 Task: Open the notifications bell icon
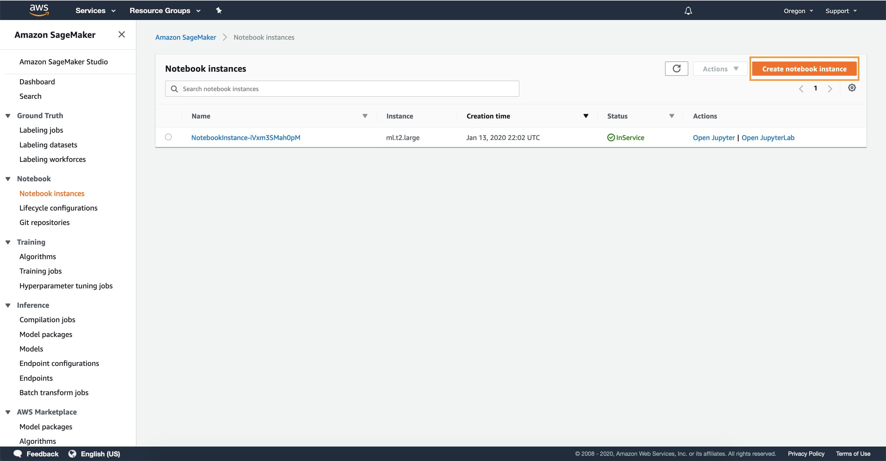click(688, 11)
